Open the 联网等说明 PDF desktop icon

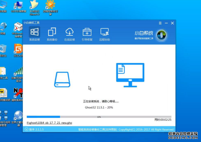pos(4,95)
